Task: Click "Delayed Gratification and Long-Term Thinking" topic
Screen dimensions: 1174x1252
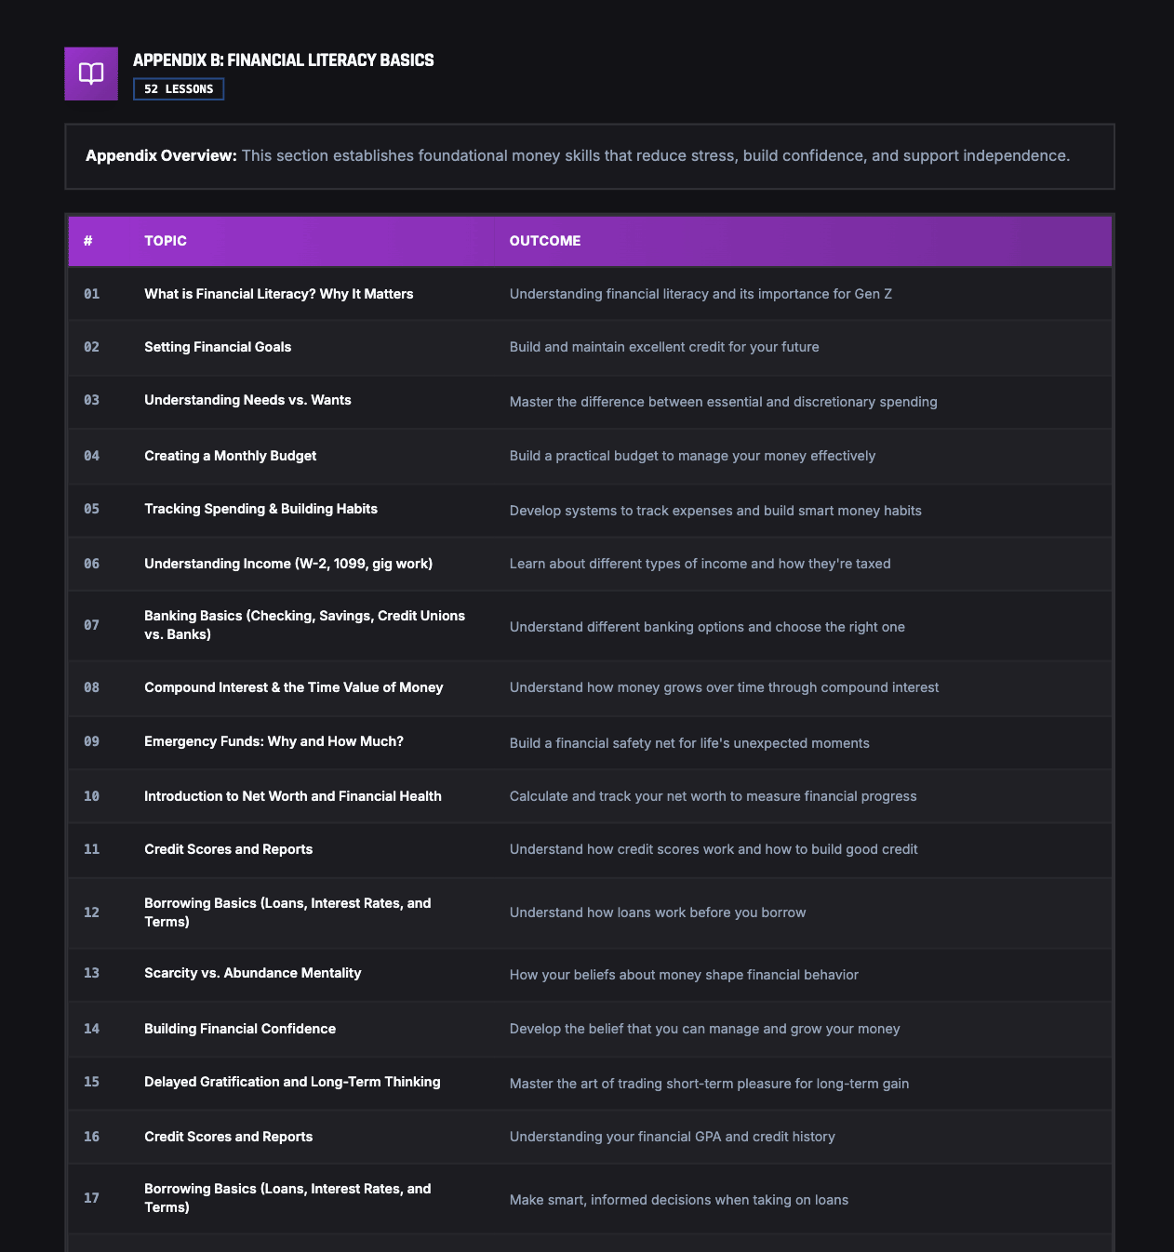Action: (x=292, y=1082)
